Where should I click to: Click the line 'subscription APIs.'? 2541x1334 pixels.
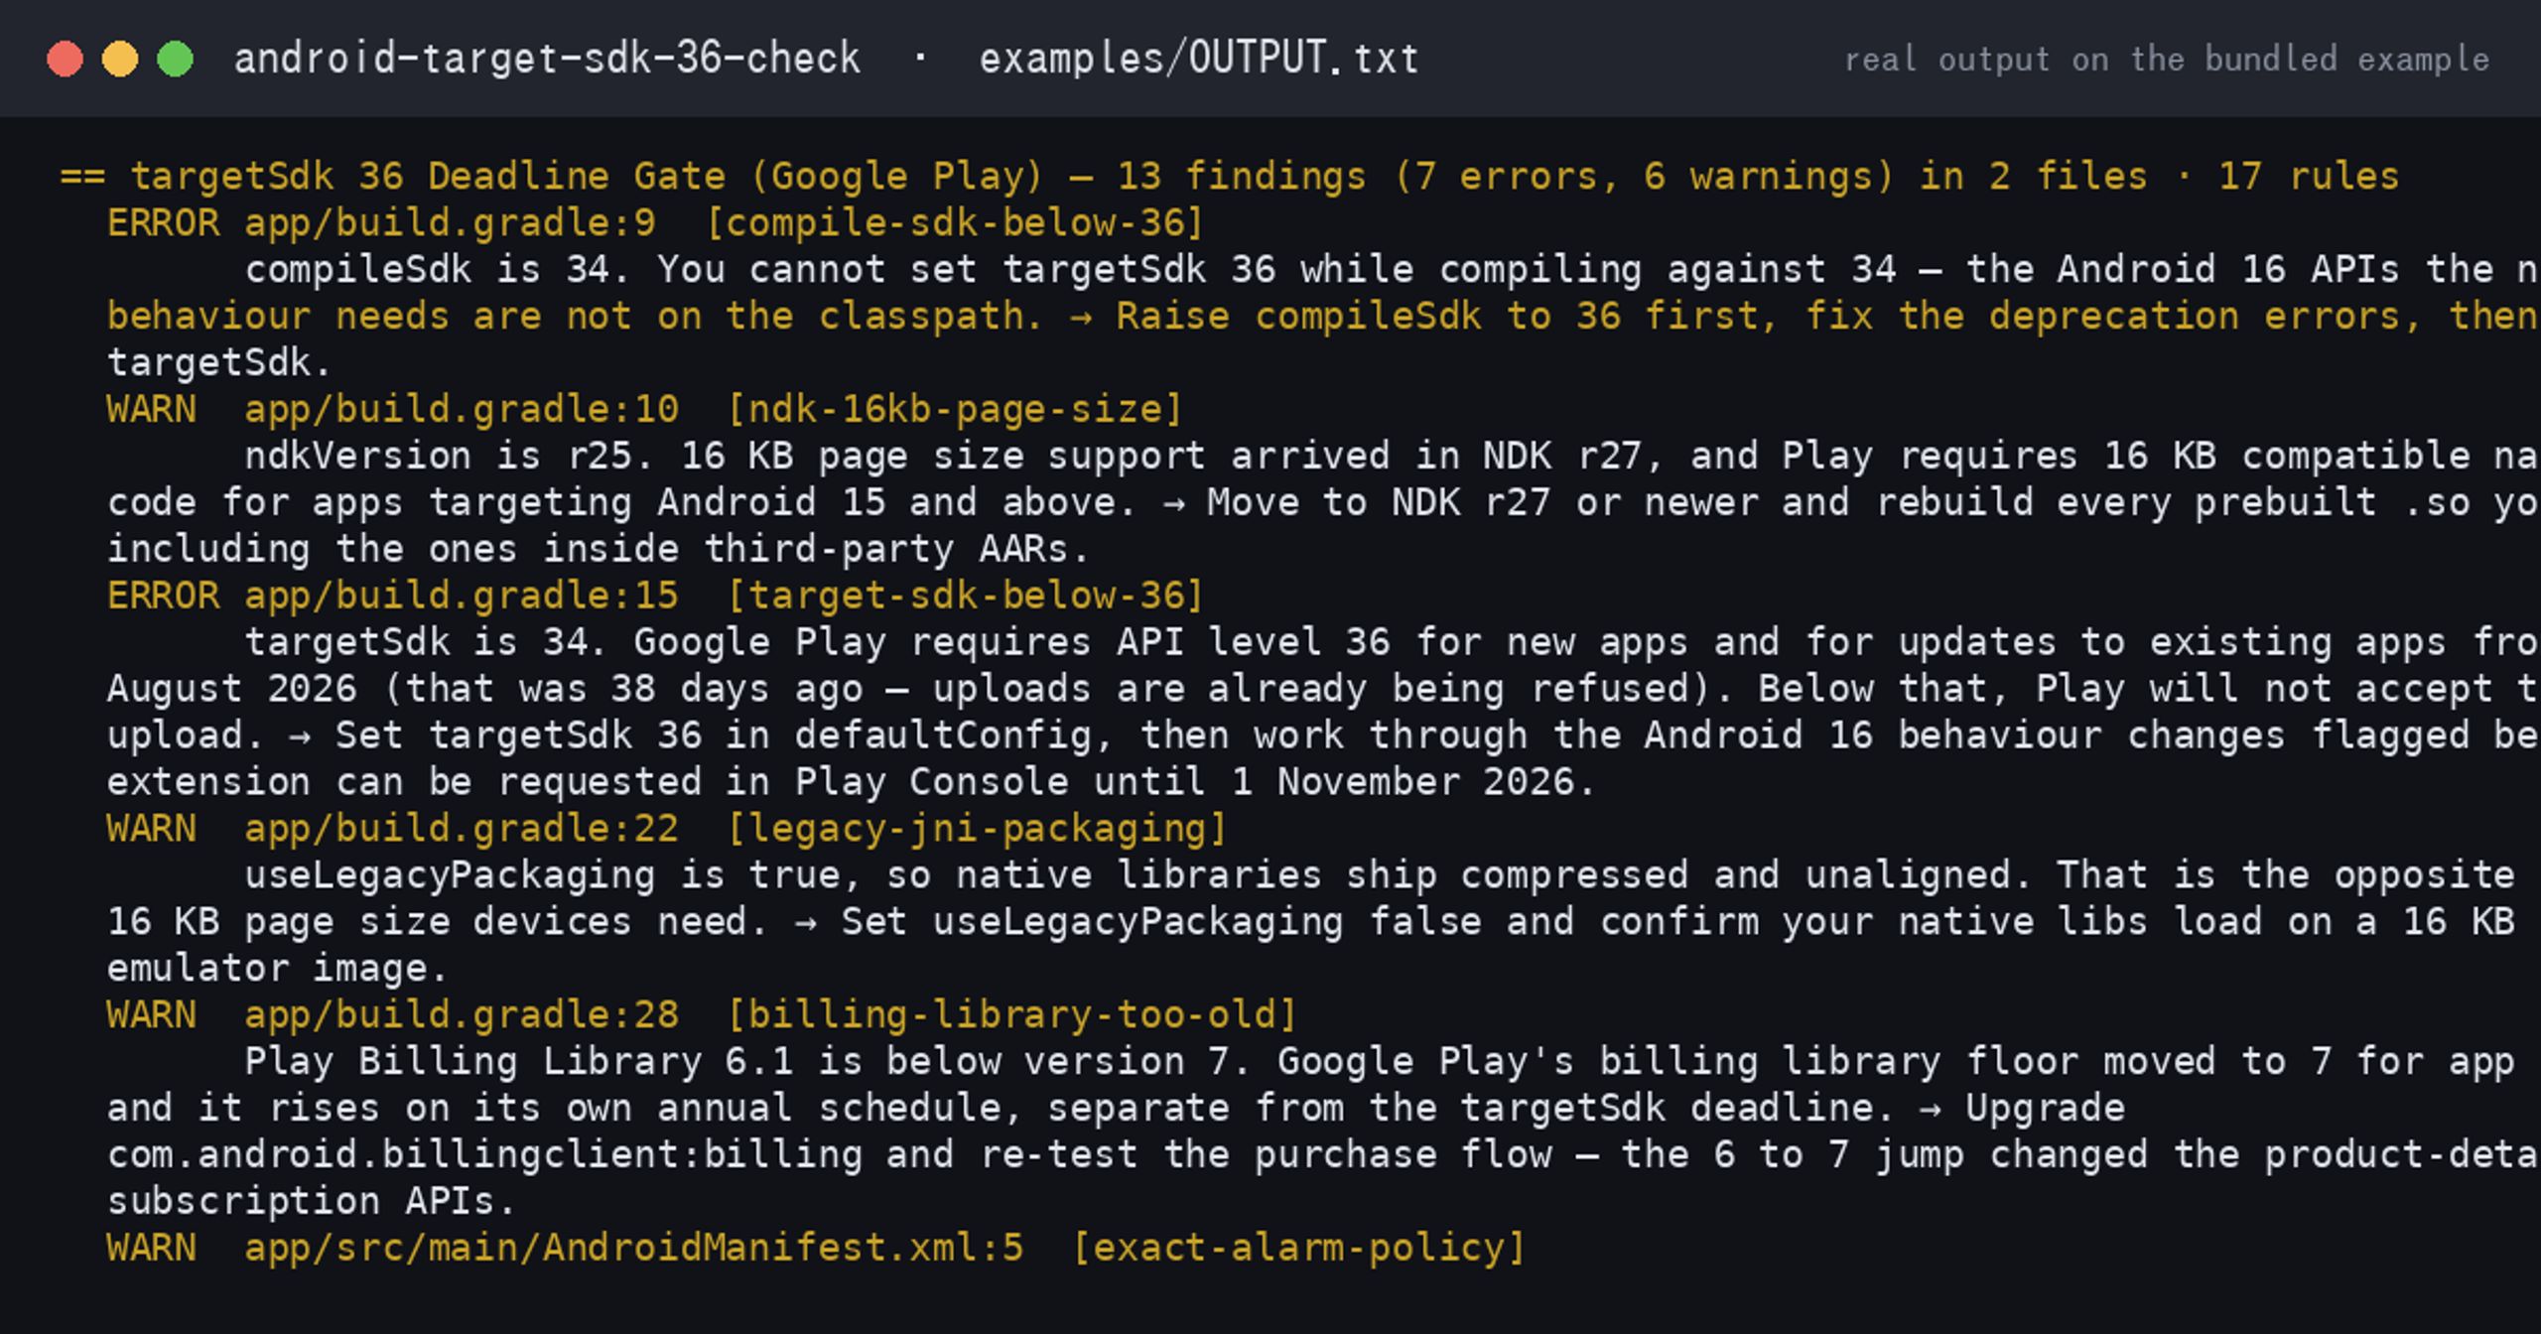point(312,1202)
